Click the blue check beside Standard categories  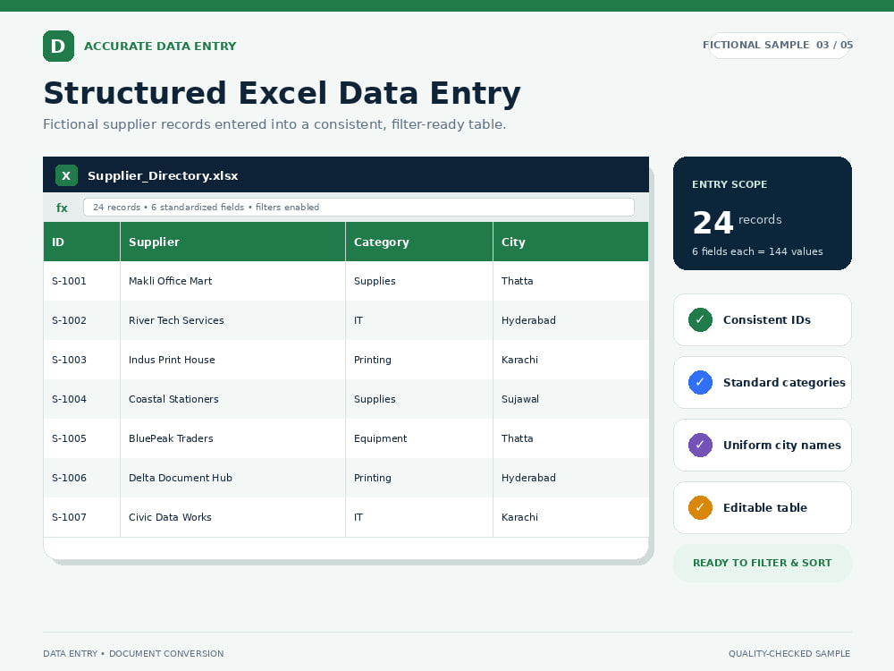point(700,382)
